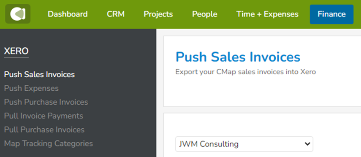This screenshot has width=361, height=157.
Task: Expand the dropdown using its chevron arrow
Action: coord(307,144)
